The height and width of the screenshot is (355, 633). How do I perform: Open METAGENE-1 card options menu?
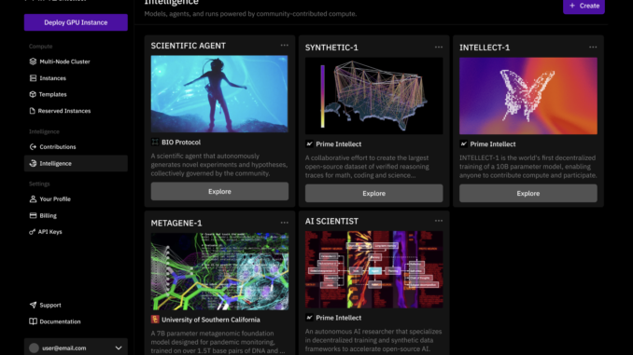285,223
